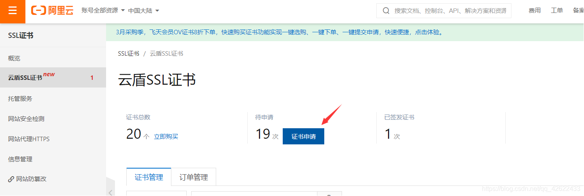Click the magnifier icon in search bar
Viewport: 584px width, 196px height.
[x=386, y=11]
